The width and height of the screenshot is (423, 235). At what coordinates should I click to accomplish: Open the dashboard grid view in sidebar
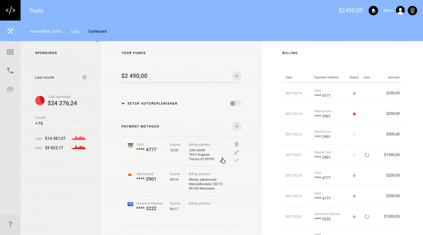click(10, 52)
